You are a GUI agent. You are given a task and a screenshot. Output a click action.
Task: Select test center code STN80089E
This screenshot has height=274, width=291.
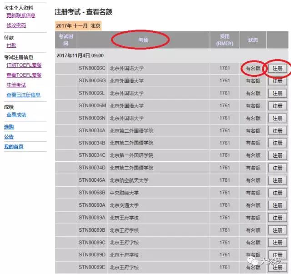(92, 267)
